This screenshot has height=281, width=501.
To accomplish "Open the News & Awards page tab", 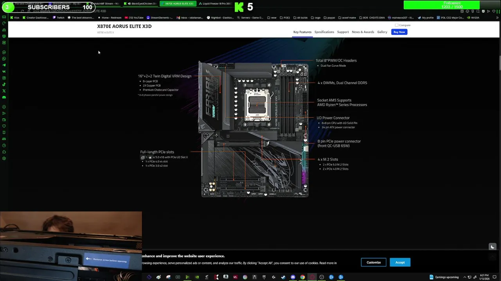I will (x=363, y=32).
